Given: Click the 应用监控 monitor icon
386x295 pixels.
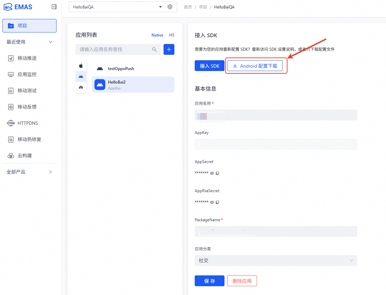Looking at the screenshot, I should click(11, 74).
